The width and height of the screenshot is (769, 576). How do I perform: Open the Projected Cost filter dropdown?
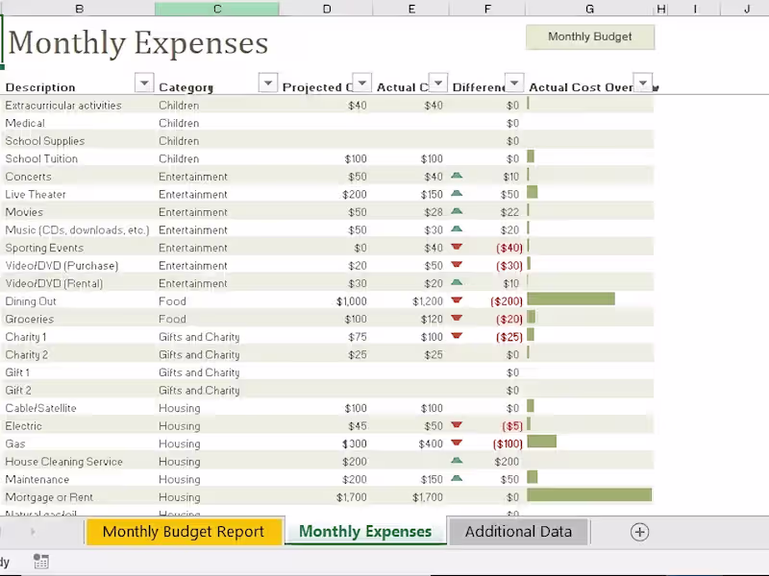(x=362, y=83)
